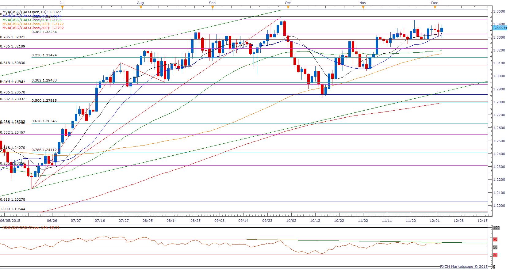
Task: Click the 07/16 date axis label
Action: click(99, 220)
